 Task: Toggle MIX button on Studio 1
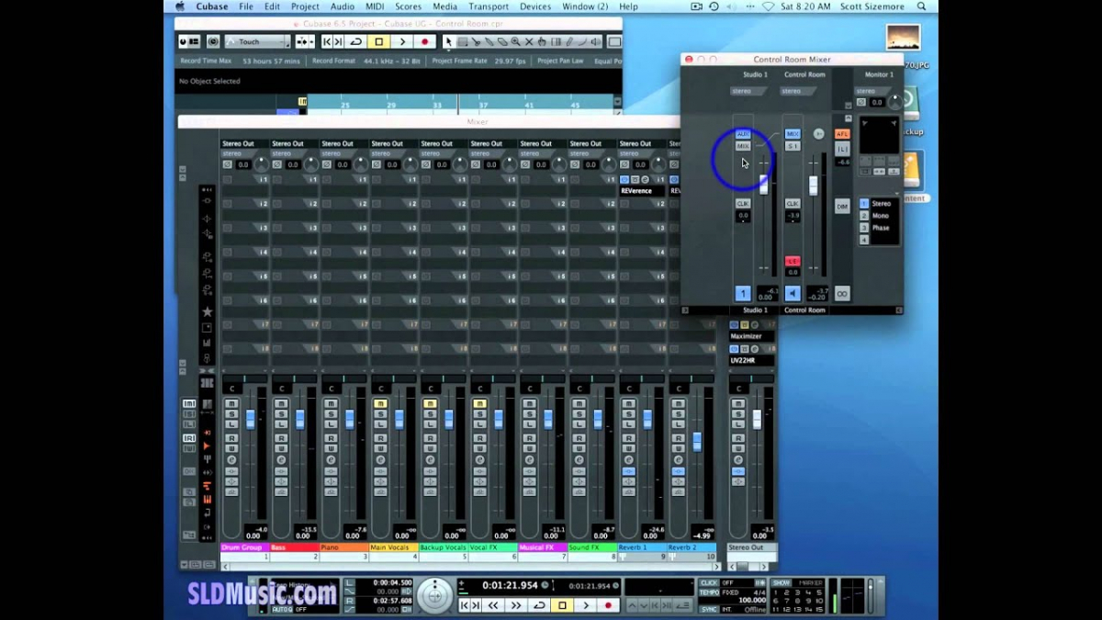click(743, 146)
